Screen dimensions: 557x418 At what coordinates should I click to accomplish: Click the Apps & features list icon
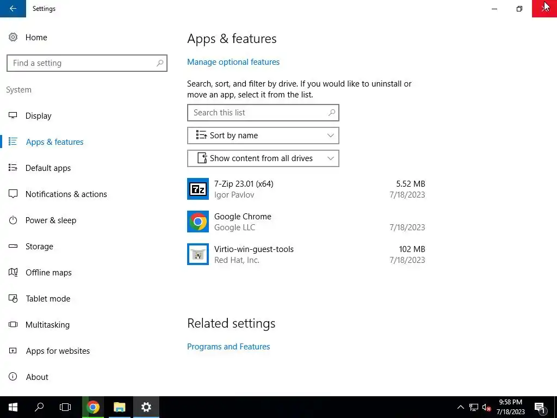coord(13,142)
